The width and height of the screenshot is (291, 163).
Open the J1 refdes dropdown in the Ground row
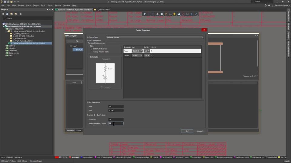click(147, 56)
